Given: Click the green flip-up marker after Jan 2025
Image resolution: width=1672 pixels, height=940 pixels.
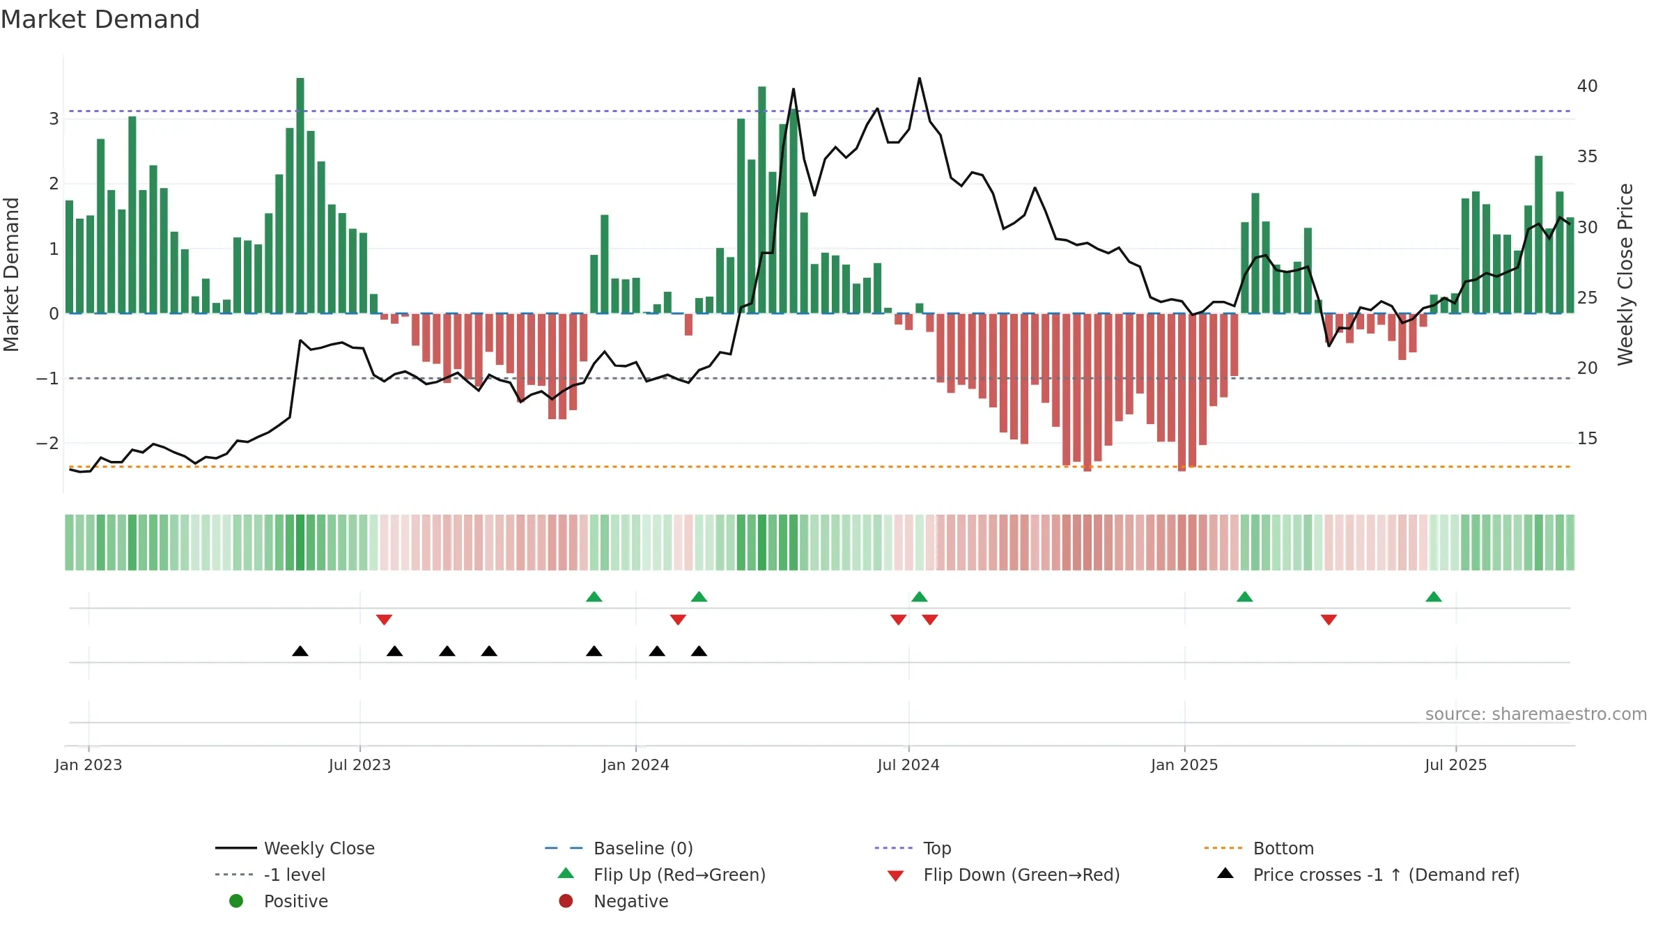Looking at the screenshot, I should click(1245, 597).
